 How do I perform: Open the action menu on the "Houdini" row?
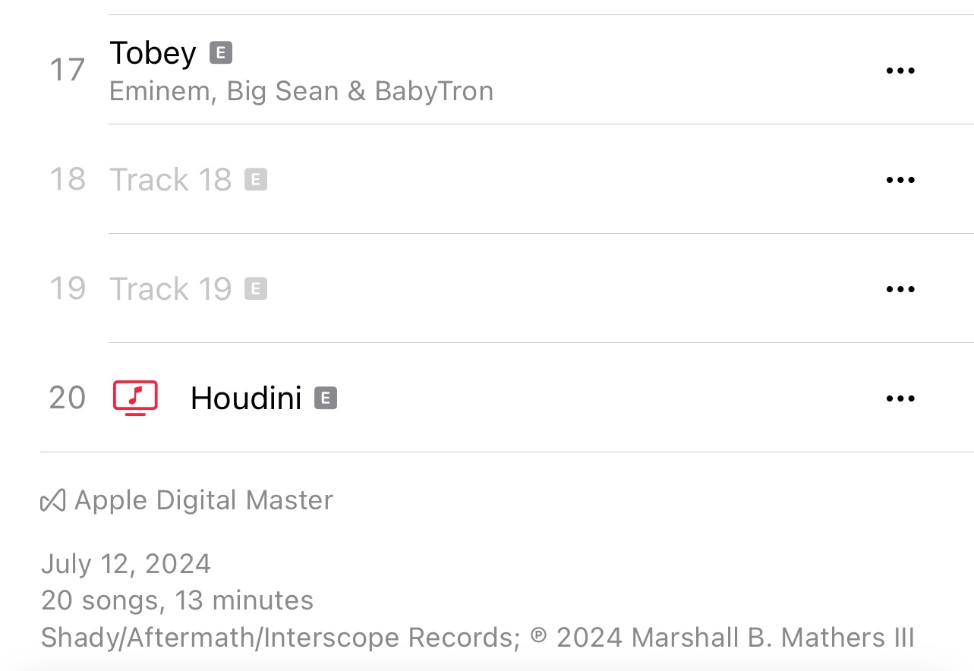(x=900, y=398)
